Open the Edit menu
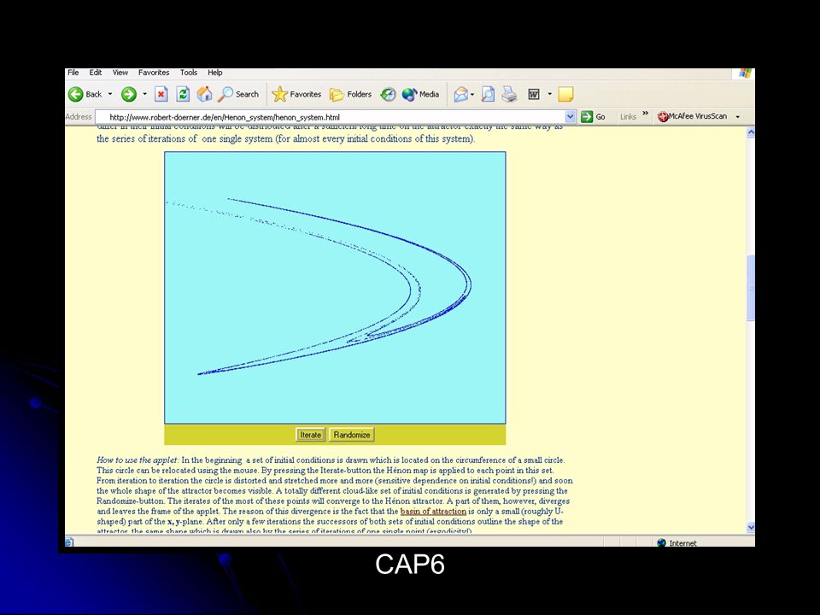The height and width of the screenshot is (615, 820). tap(95, 73)
